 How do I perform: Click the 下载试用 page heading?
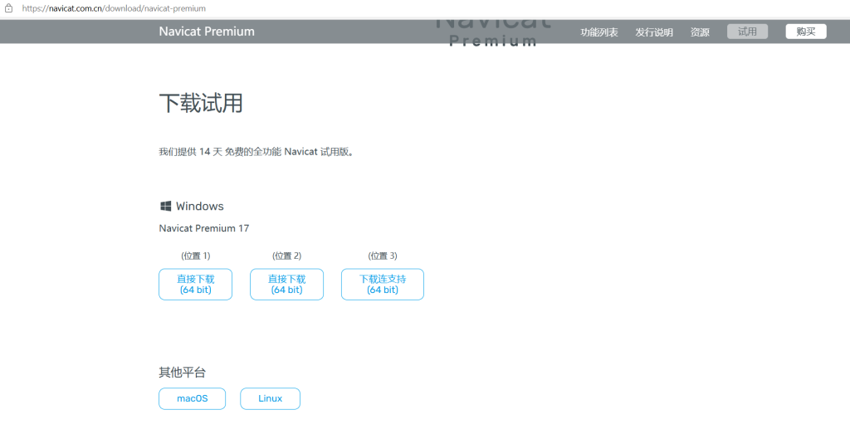(x=201, y=104)
